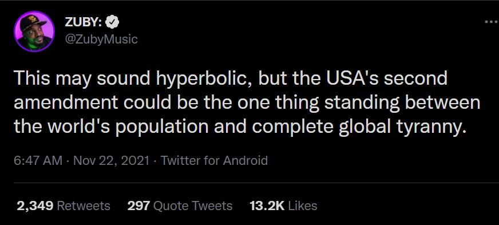The image size is (499, 225).
Task: Click the verified checkmark badge
Action: coord(112,22)
